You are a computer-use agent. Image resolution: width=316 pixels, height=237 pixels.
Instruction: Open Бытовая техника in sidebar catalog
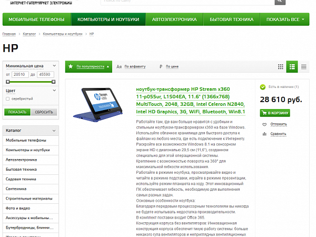pyautogui.click(x=31, y=170)
